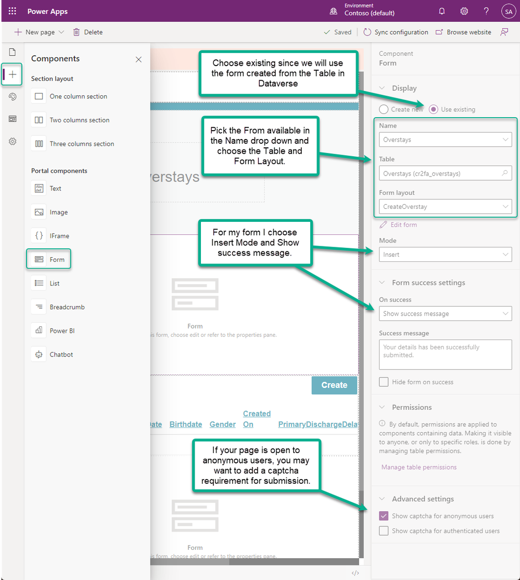The height and width of the screenshot is (580, 520).
Task: Click the Environment Contoso (default) selector
Action: pos(362,10)
